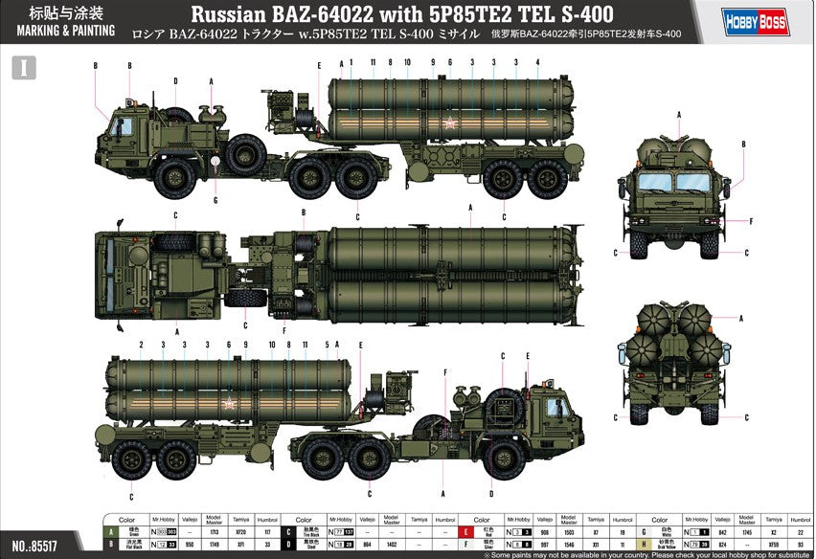Image resolution: width=816 pixels, height=559 pixels.
Task: Click the kit number "NO.:85517"
Action: (34, 546)
